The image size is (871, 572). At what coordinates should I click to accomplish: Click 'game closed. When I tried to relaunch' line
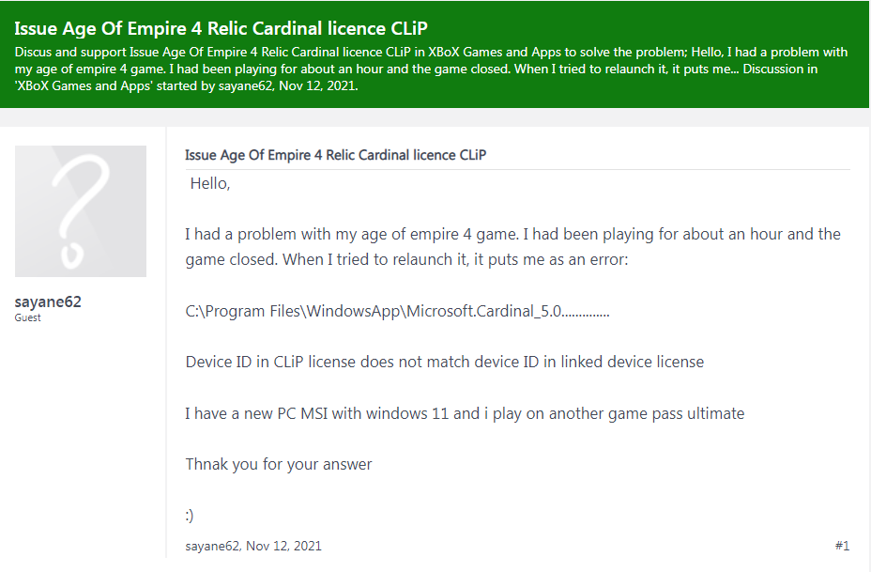tap(406, 259)
